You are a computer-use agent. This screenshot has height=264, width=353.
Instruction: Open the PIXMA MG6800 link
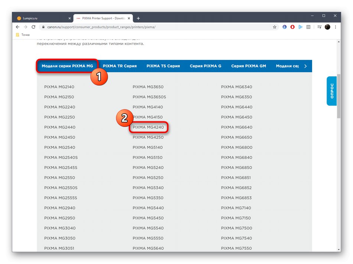point(237,147)
